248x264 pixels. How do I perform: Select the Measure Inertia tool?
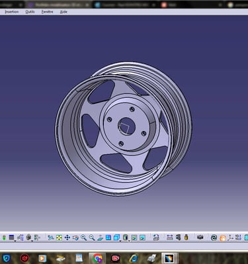pos(186,238)
